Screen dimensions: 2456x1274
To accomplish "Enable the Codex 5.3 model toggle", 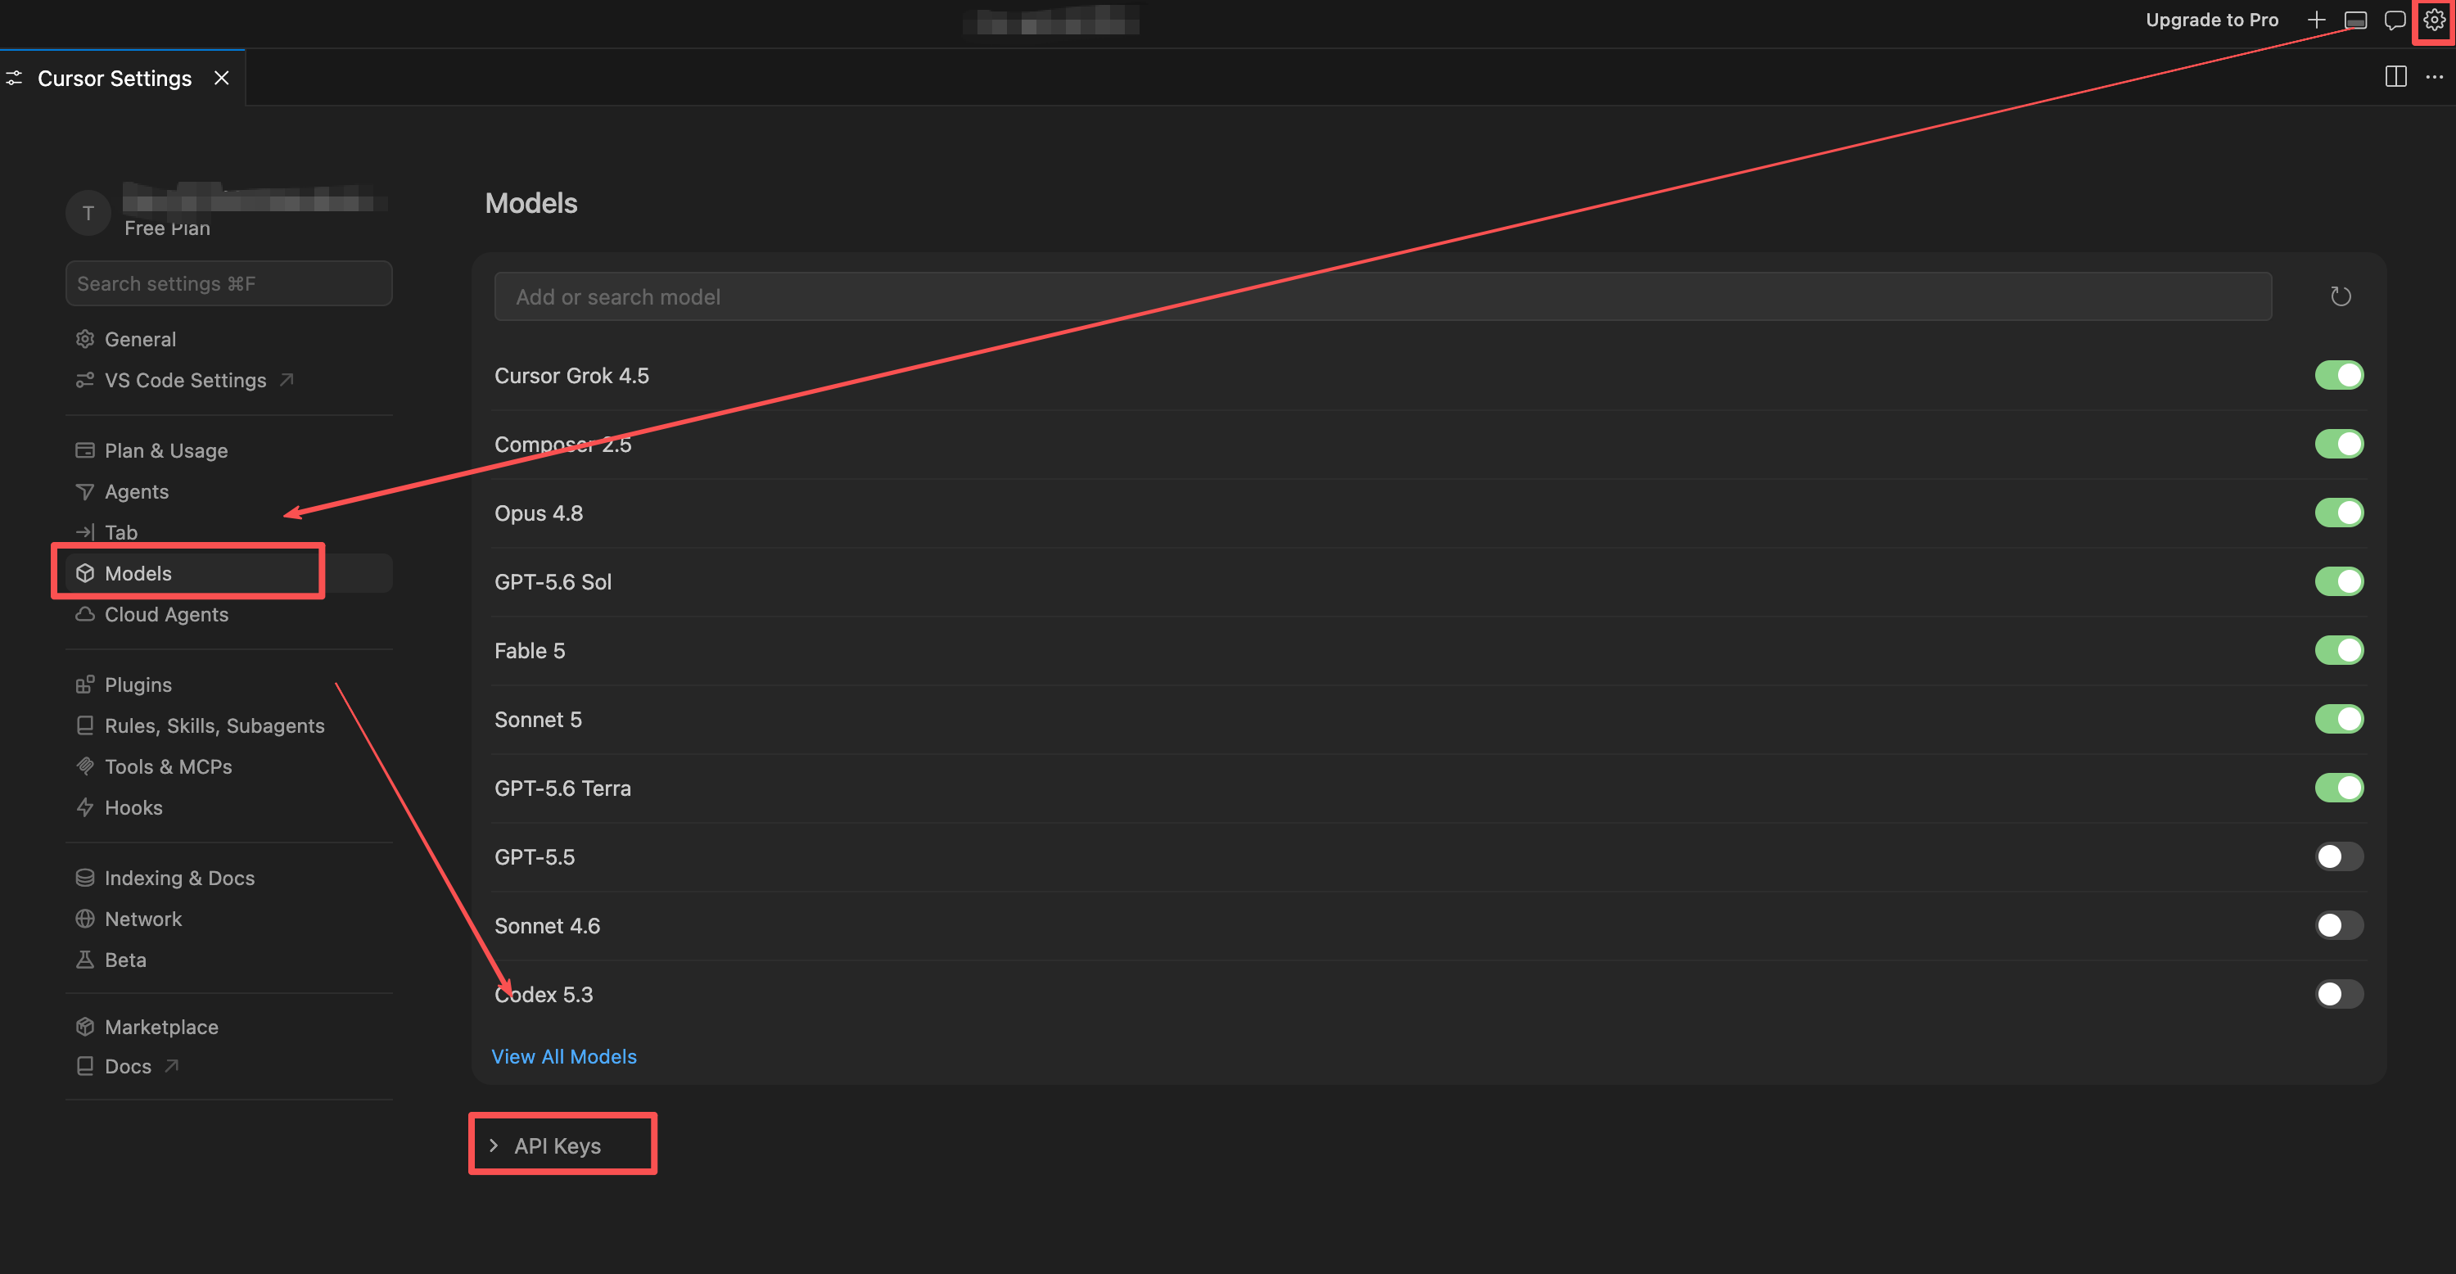I will [2340, 995].
